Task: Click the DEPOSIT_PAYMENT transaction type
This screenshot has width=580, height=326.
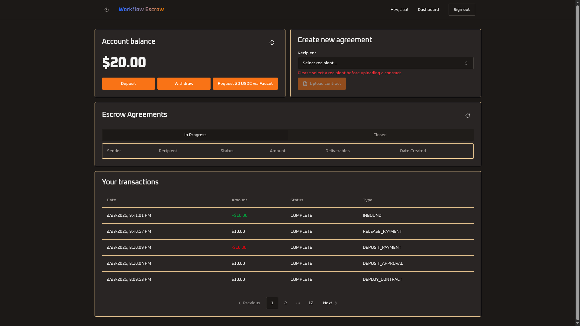Action: (382, 248)
